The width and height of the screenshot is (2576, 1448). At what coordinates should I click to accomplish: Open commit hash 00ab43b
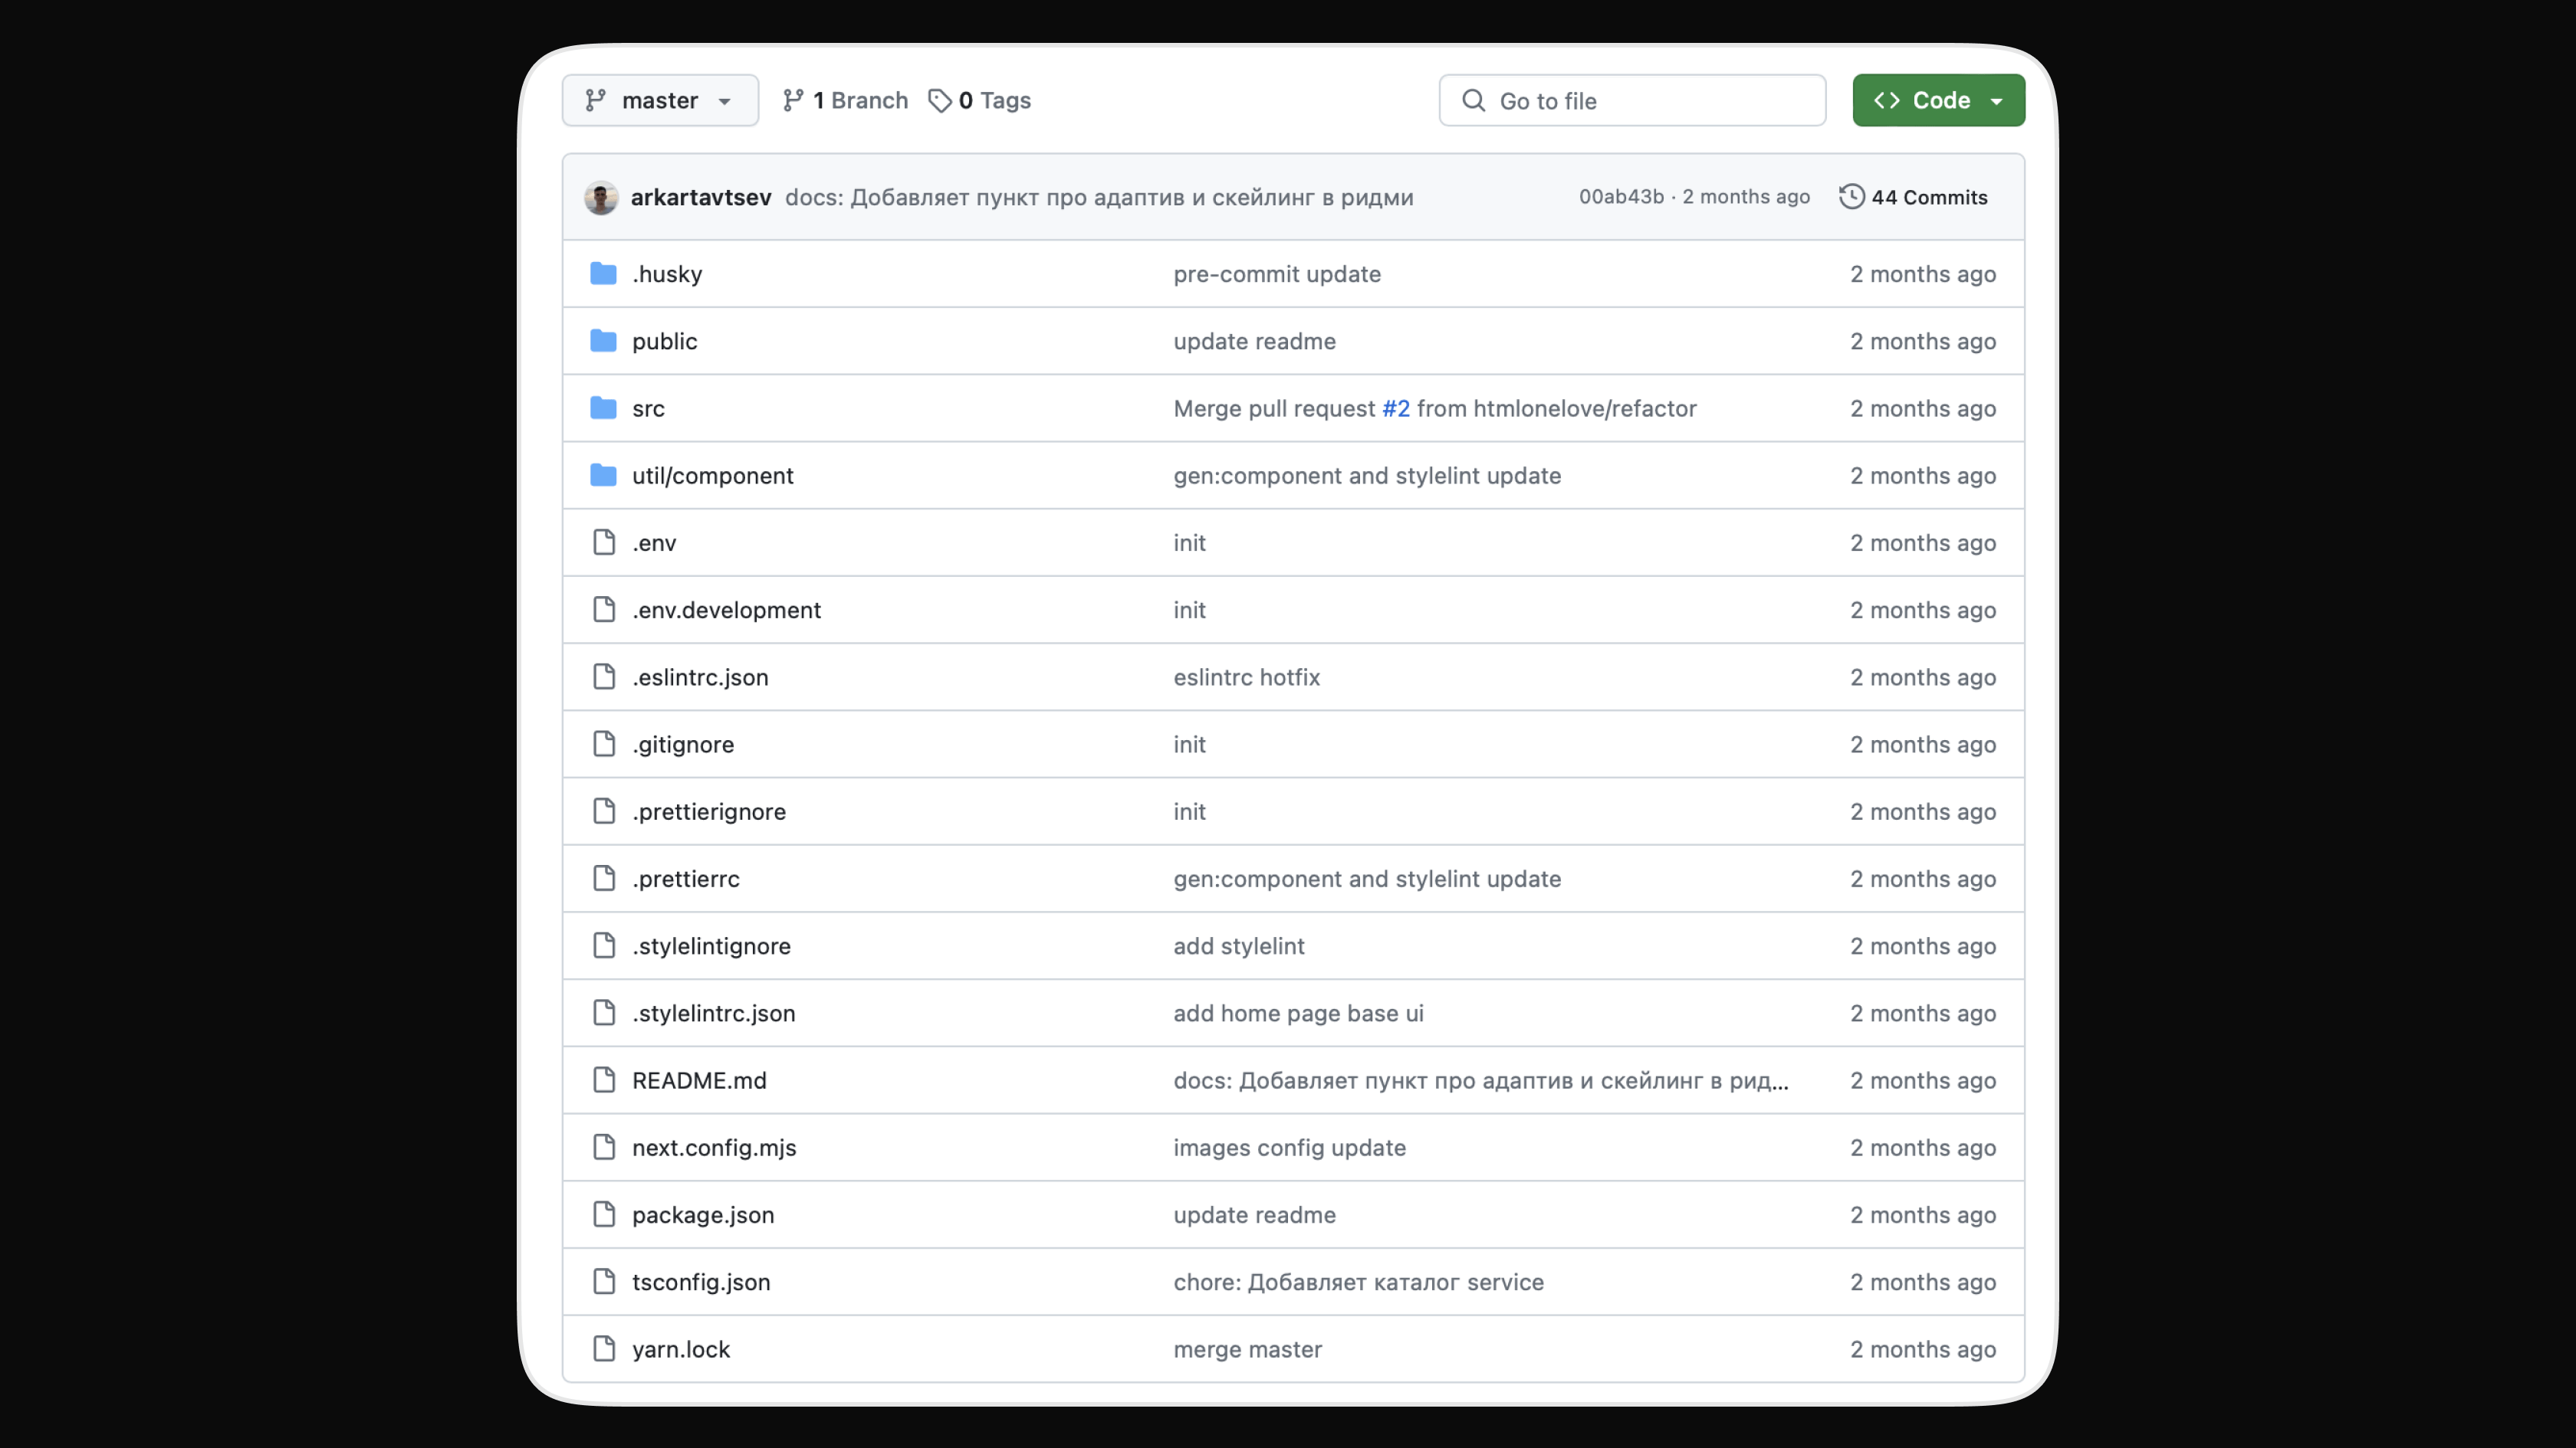(x=1620, y=197)
